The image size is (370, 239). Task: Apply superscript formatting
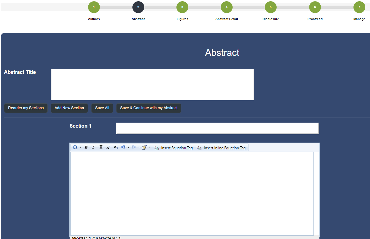[108, 148]
